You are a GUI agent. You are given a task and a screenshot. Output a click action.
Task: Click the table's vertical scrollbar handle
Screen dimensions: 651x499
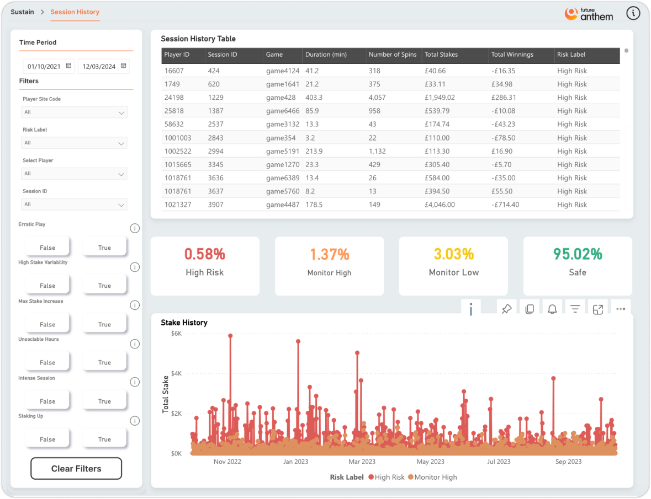(x=627, y=51)
